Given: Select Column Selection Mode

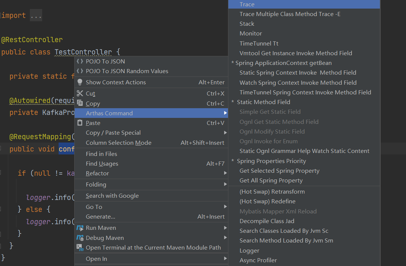Looking at the screenshot, I should tap(151, 143).
